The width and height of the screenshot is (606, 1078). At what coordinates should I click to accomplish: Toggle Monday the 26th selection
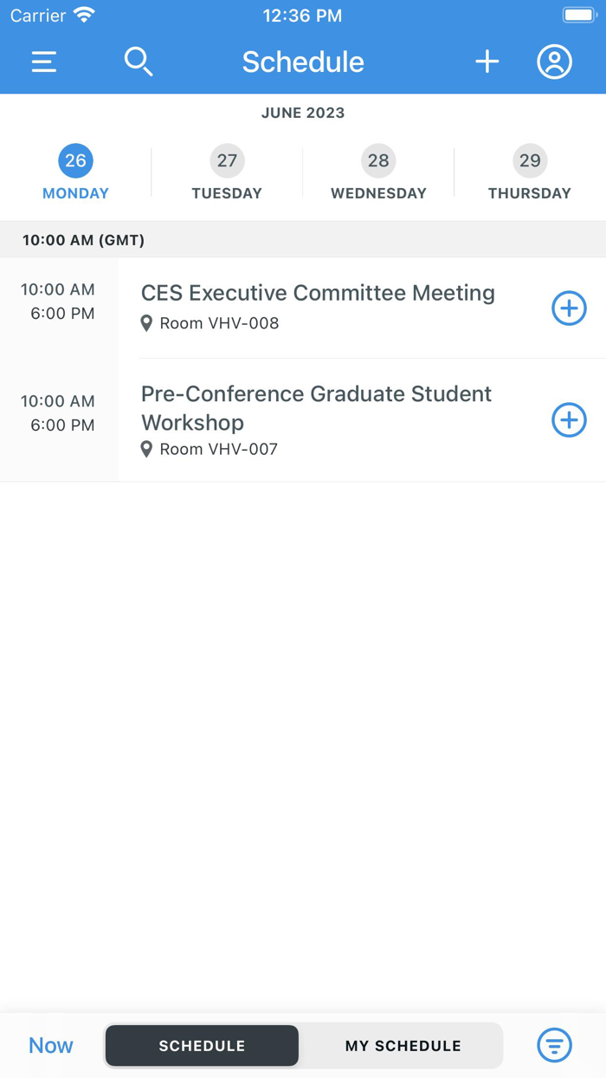tap(75, 160)
